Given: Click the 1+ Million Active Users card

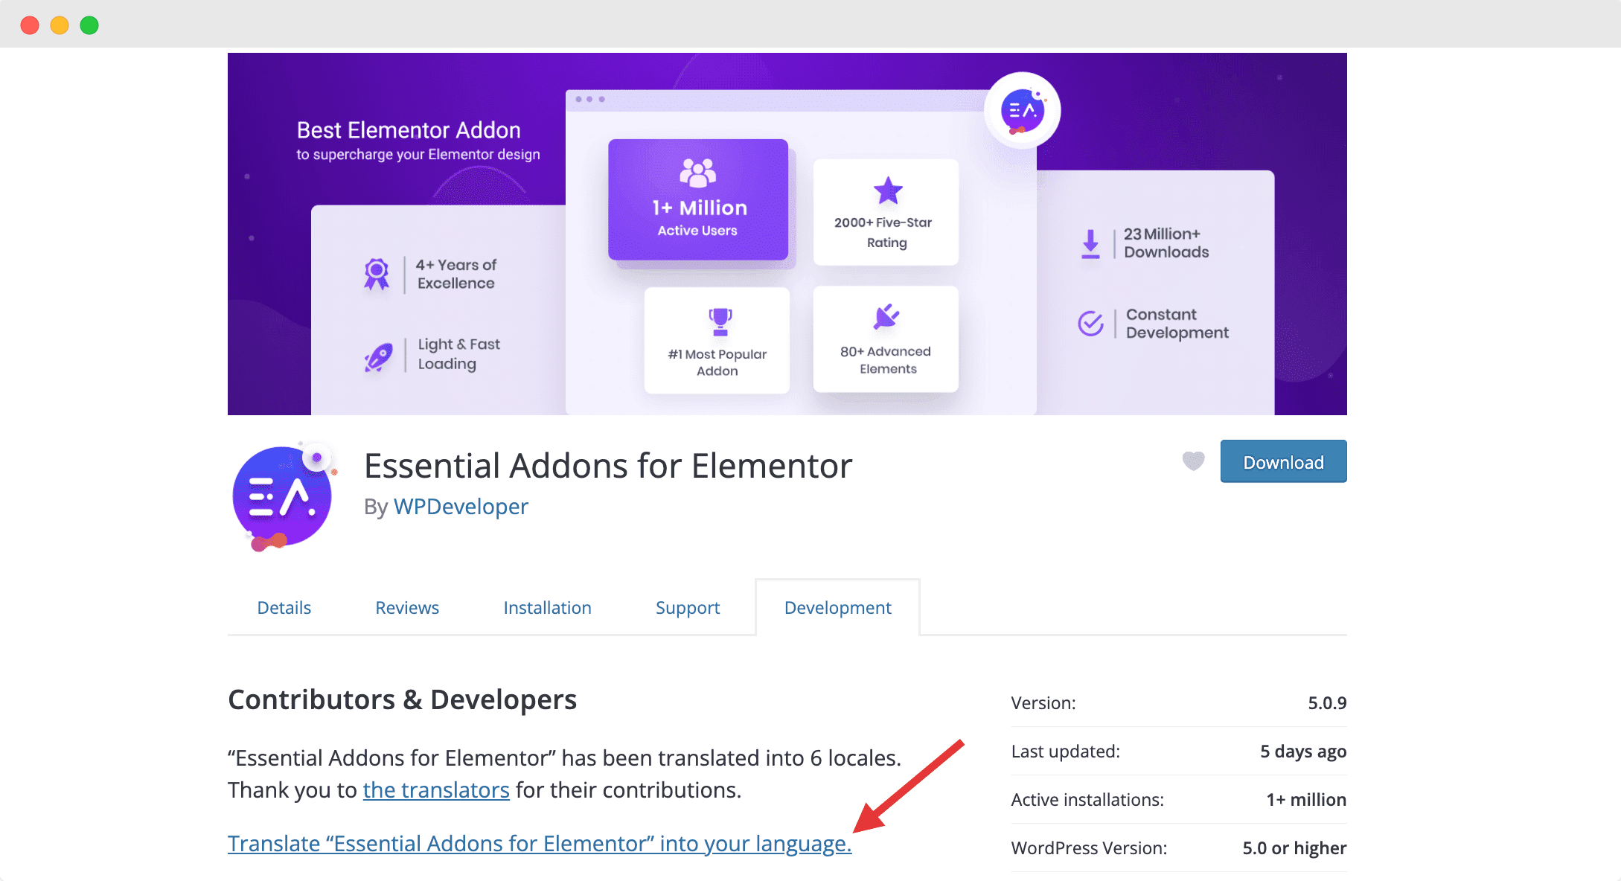Looking at the screenshot, I should 697,199.
